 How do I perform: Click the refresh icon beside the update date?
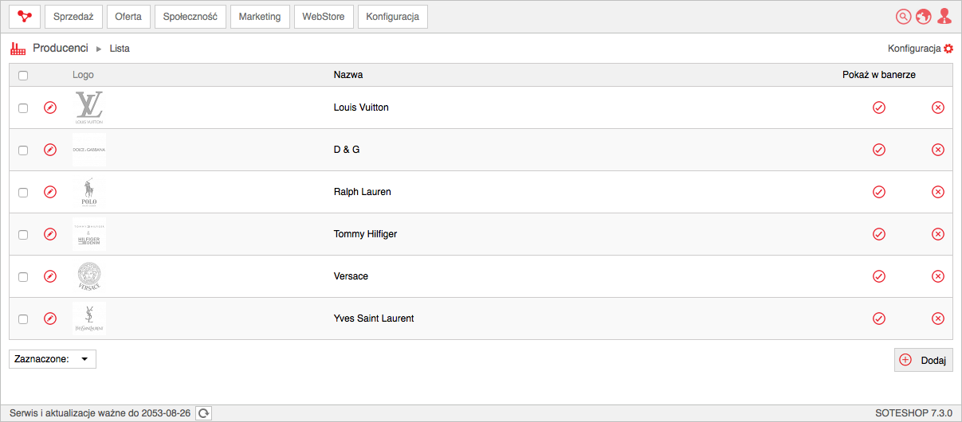204,413
